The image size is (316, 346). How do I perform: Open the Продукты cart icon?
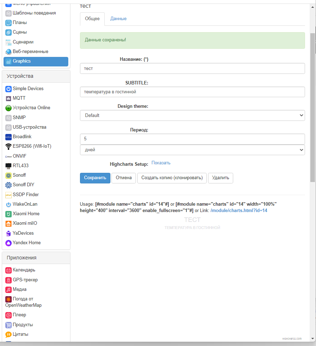[x=8, y=325]
